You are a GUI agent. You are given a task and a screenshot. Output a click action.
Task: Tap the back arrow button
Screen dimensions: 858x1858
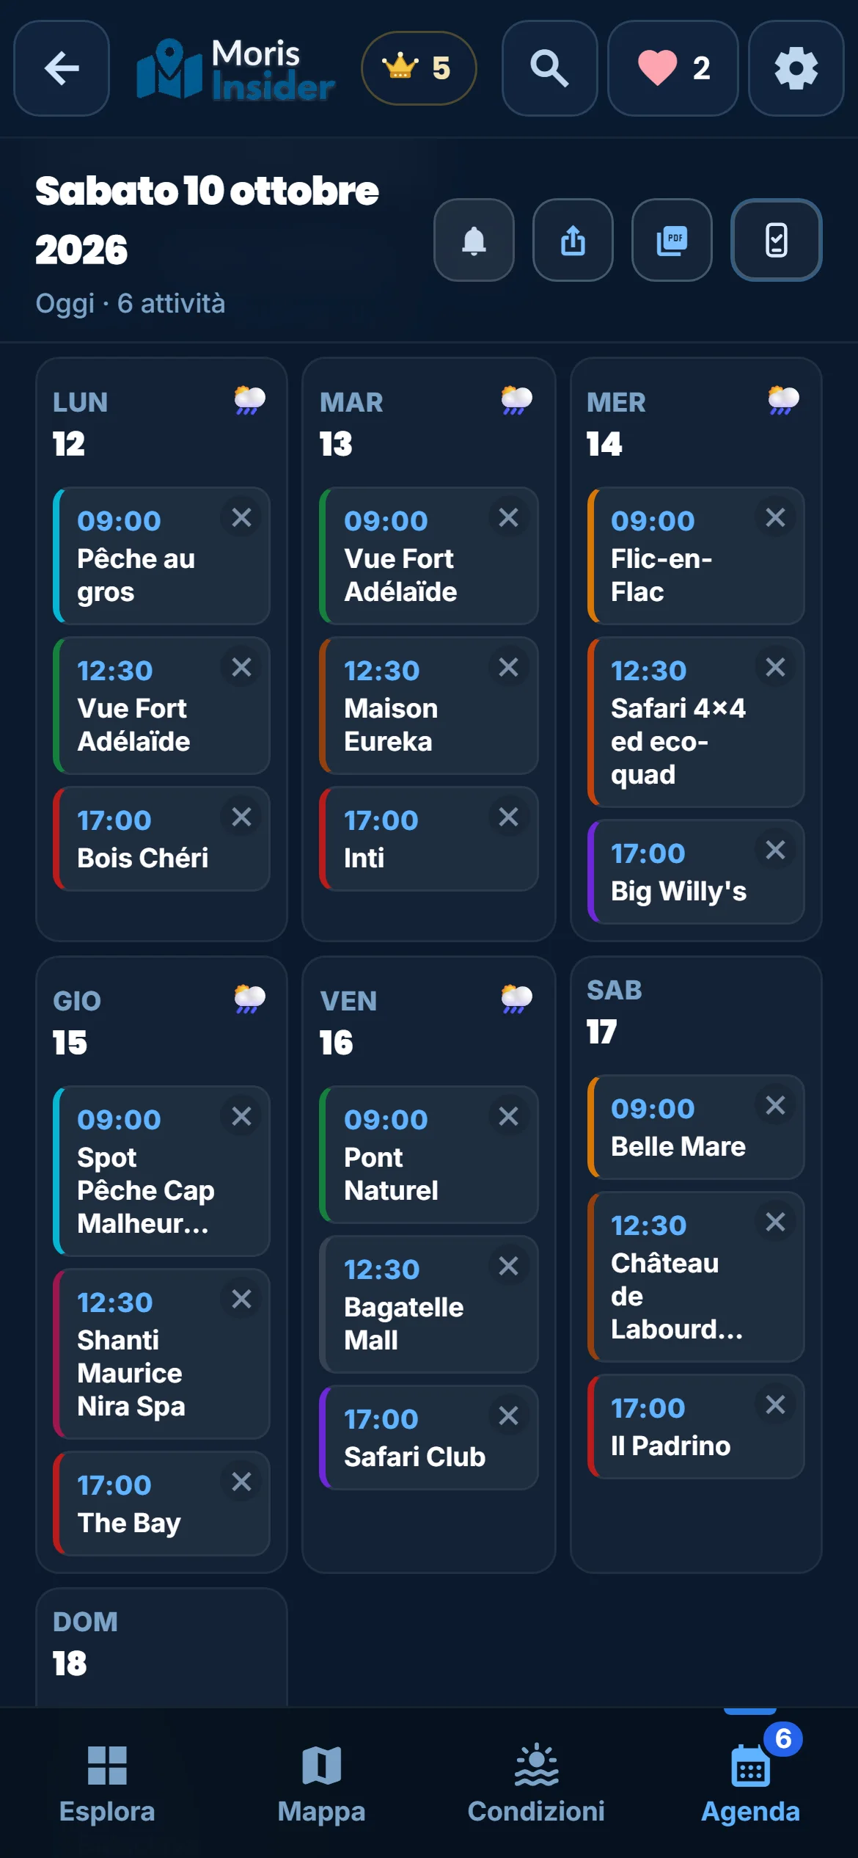(x=62, y=68)
